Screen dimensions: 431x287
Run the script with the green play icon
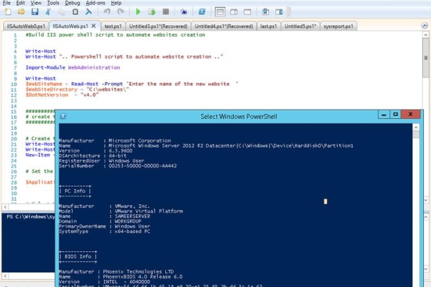(x=138, y=12)
